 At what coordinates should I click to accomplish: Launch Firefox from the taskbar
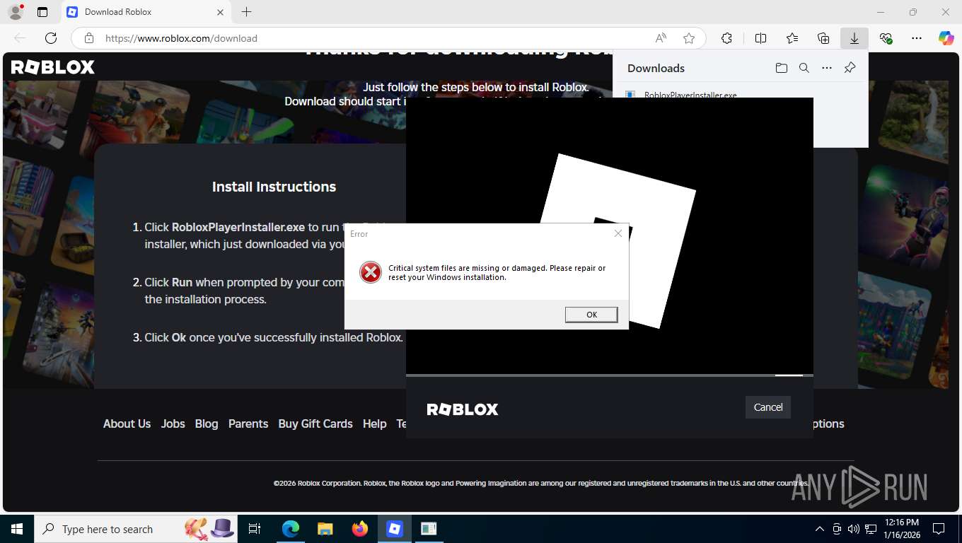tap(359, 529)
